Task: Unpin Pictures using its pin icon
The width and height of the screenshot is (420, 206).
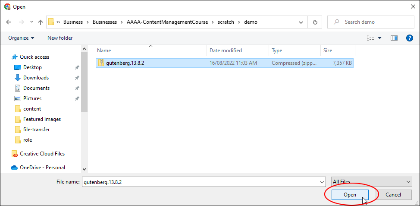Action: (x=77, y=99)
